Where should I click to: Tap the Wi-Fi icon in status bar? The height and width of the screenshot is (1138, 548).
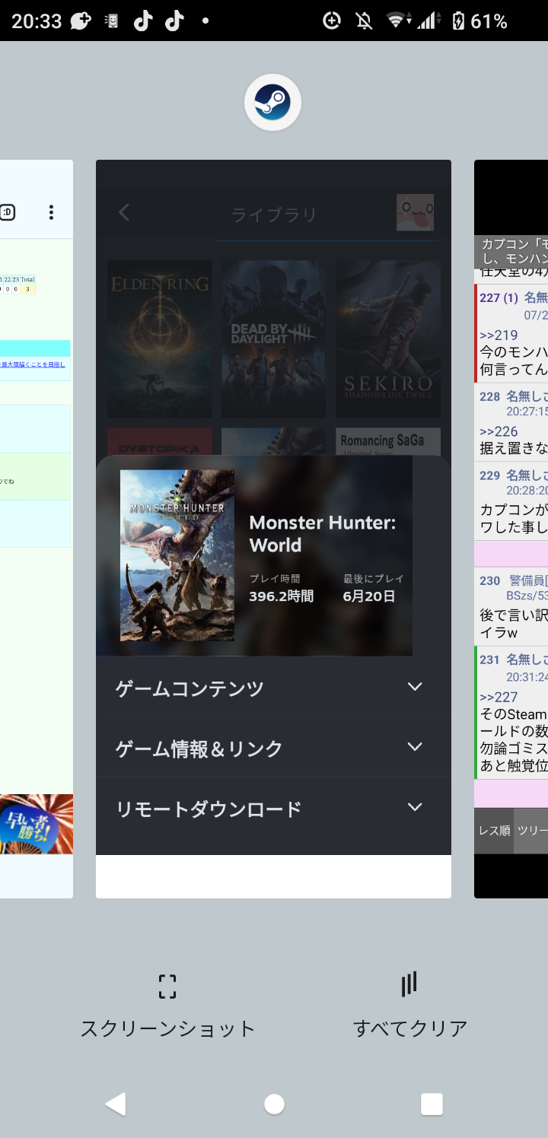tap(396, 21)
